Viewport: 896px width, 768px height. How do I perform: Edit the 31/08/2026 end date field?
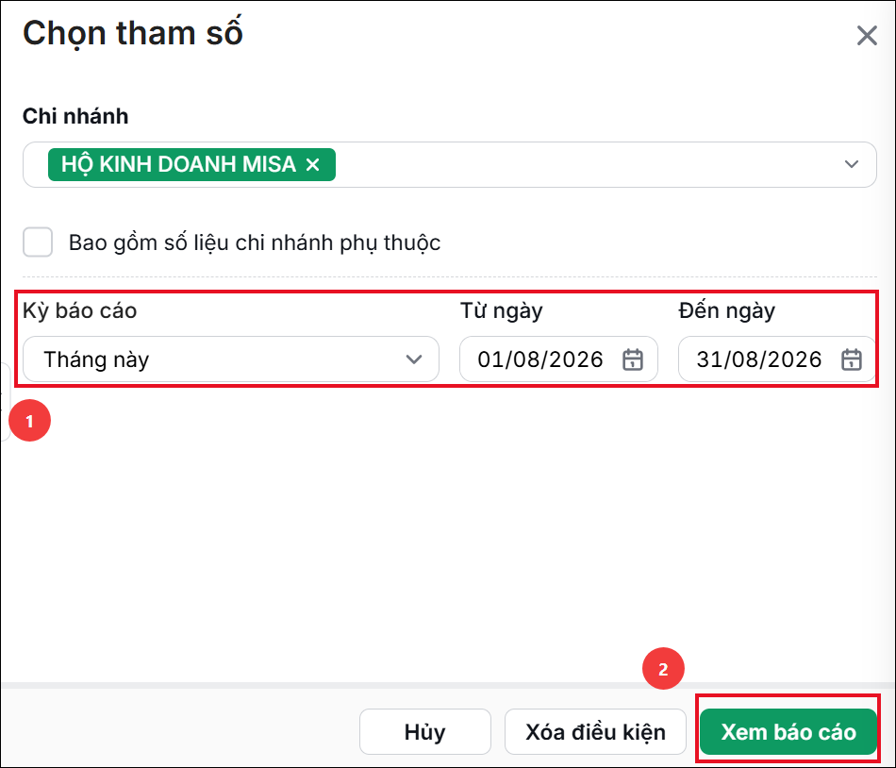click(x=776, y=359)
